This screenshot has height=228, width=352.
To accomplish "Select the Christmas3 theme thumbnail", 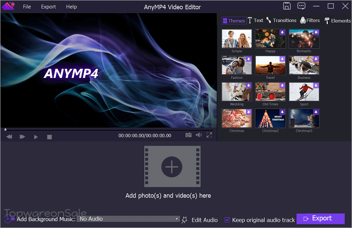I will tap(304, 118).
